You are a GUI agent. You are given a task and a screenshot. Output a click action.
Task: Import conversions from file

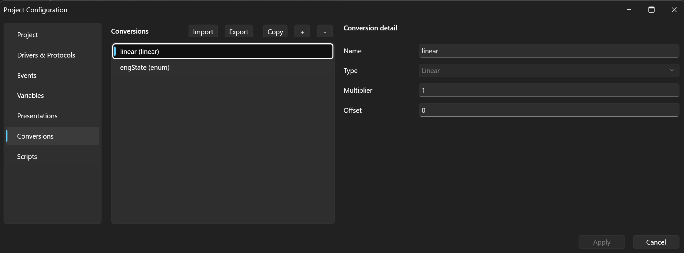coord(203,31)
